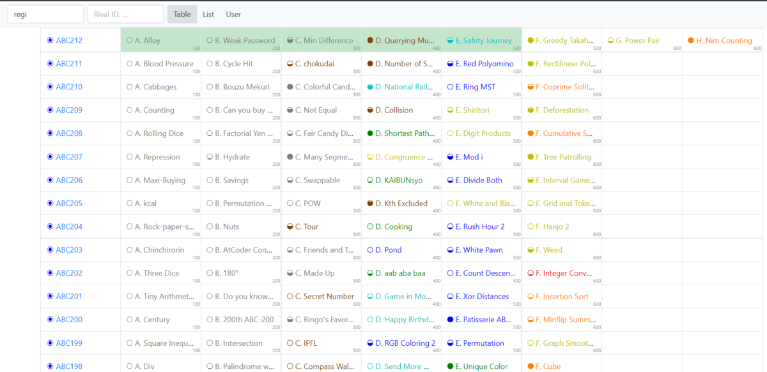Click the brown difficulty circle of D. Kth Excluded
Viewport: 767px width, 372px height.
point(370,204)
